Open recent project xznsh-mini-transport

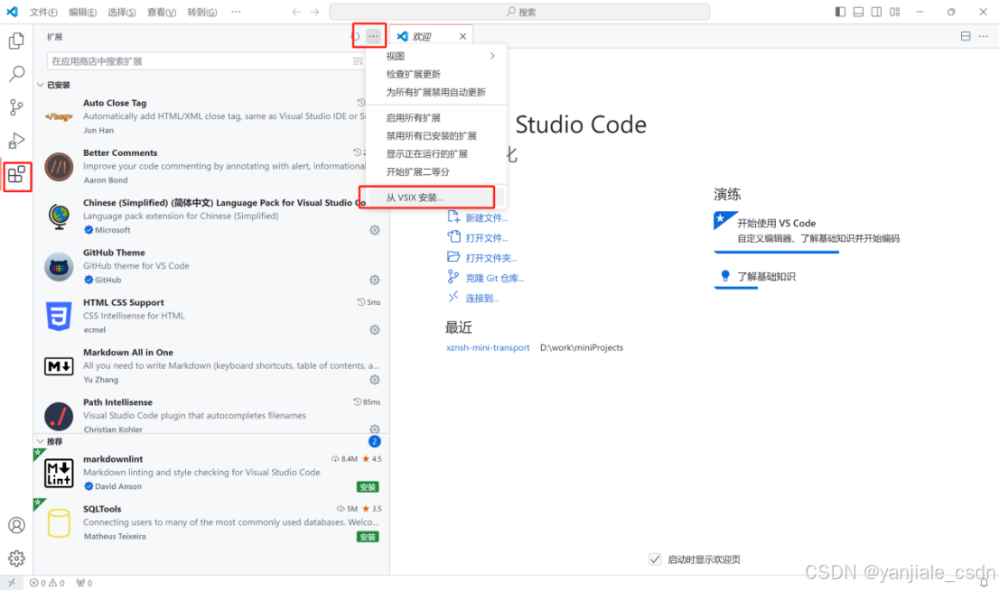(x=488, y=347)
